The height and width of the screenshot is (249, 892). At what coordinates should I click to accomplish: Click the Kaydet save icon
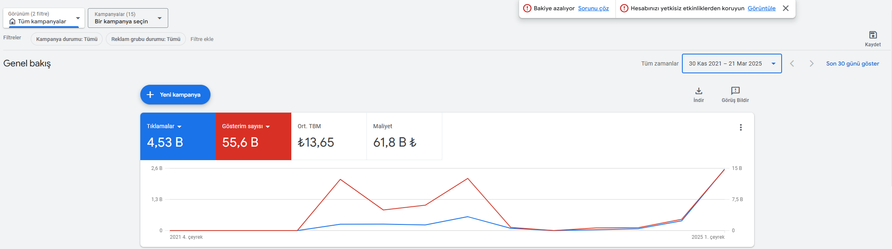point(873,35)
